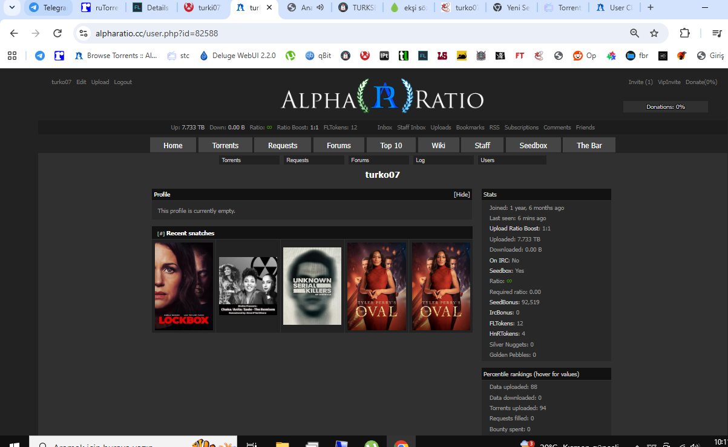Open the Windows Start menu
Image resolution: width=728 pixels, height=447 pixels.
(x=13, y=444)
